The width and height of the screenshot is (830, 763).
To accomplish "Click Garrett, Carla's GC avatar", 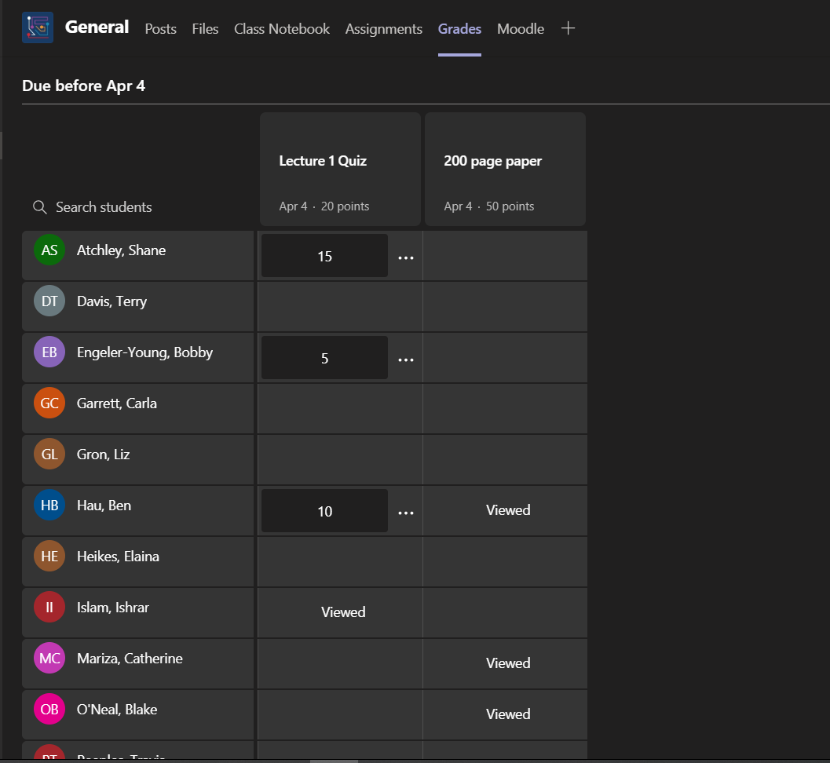I will coord(49,403).
